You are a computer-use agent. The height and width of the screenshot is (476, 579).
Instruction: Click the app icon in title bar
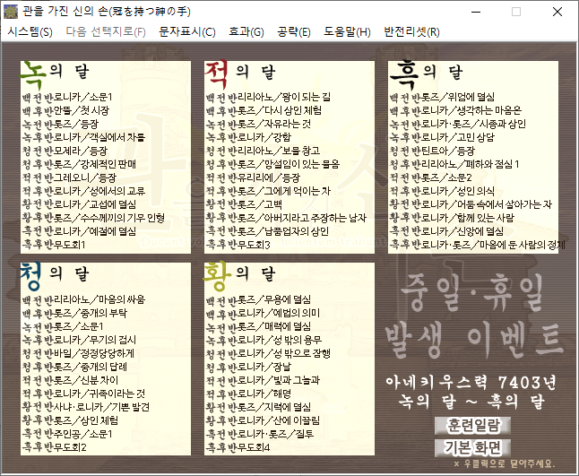pos(11,12)
